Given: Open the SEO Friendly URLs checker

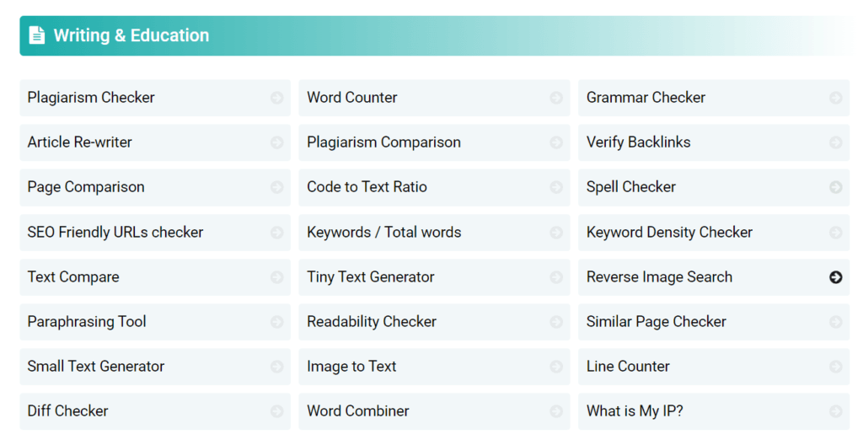Looking at the screenshot, I should 115,233.
